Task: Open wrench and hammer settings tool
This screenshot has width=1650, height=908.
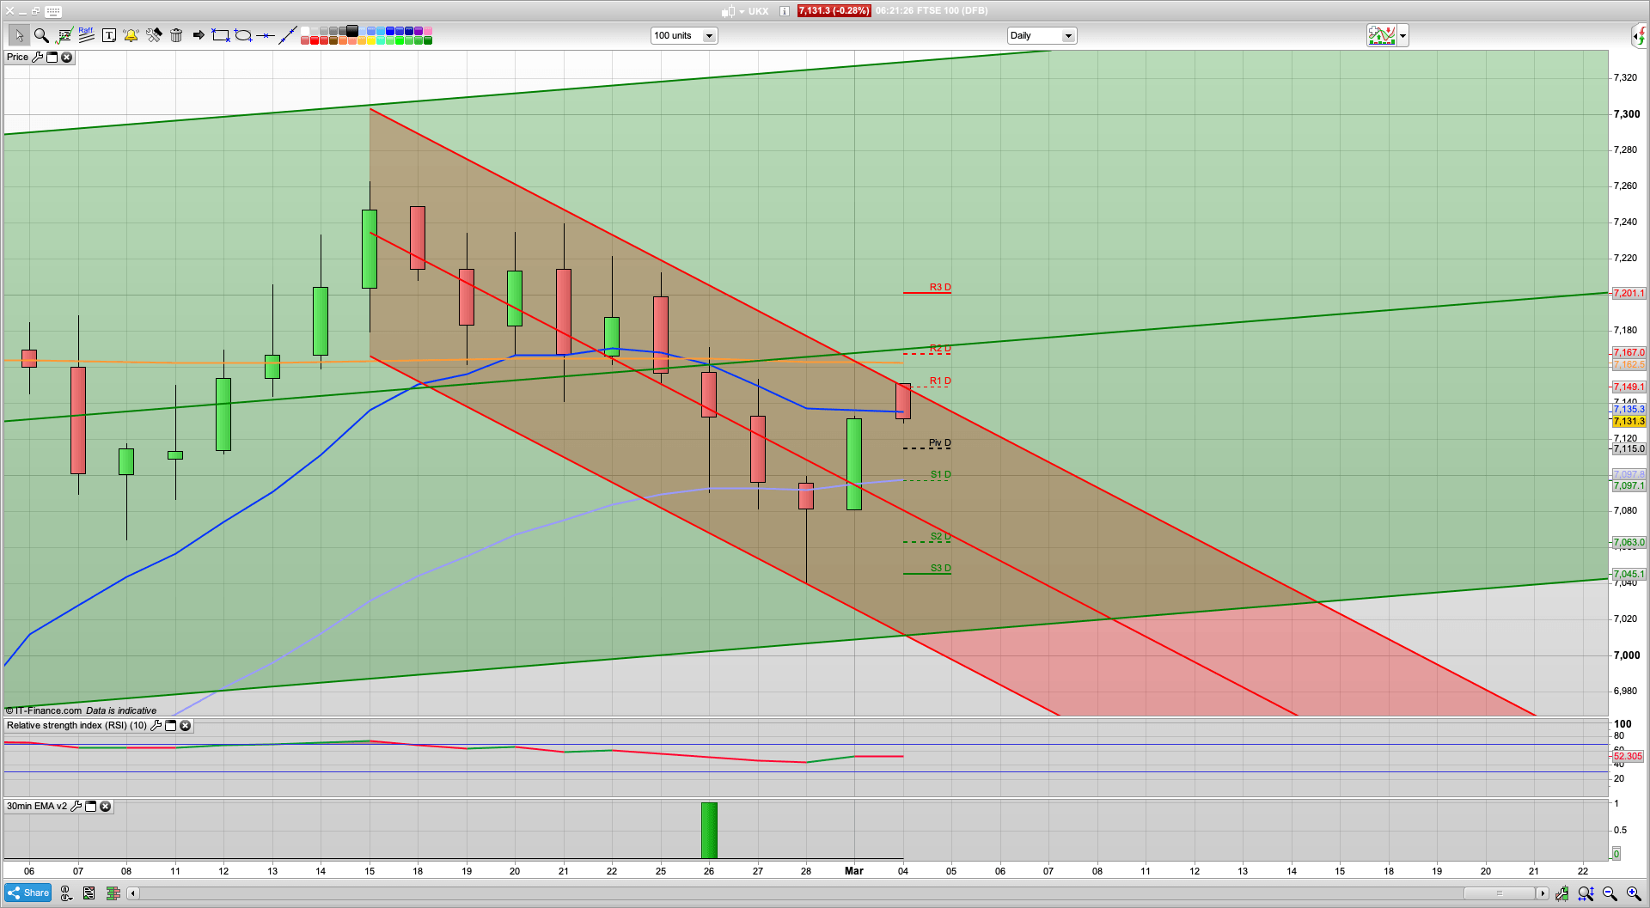Action: tap(154, 35)
